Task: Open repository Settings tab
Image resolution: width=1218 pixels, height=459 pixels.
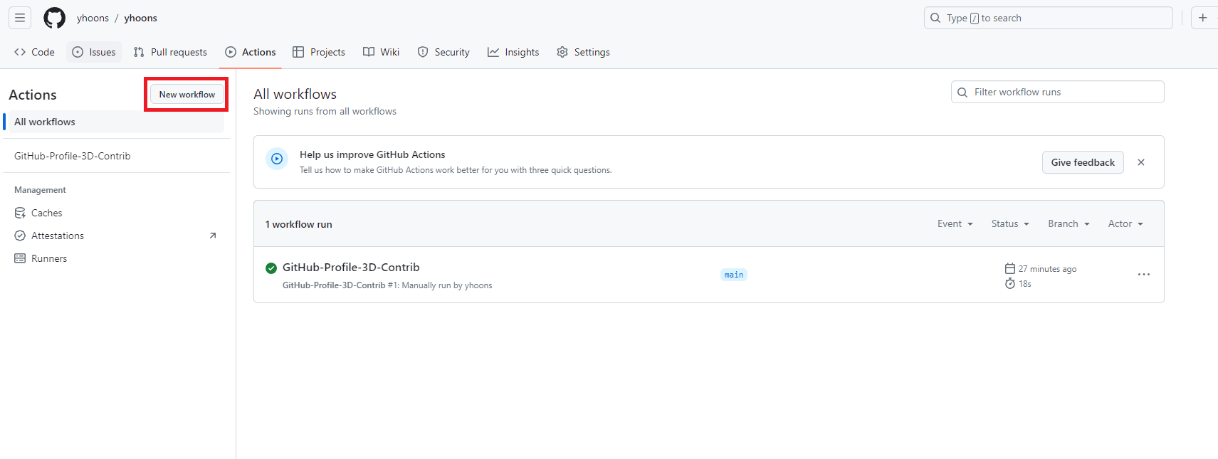Action: [583, 52]
